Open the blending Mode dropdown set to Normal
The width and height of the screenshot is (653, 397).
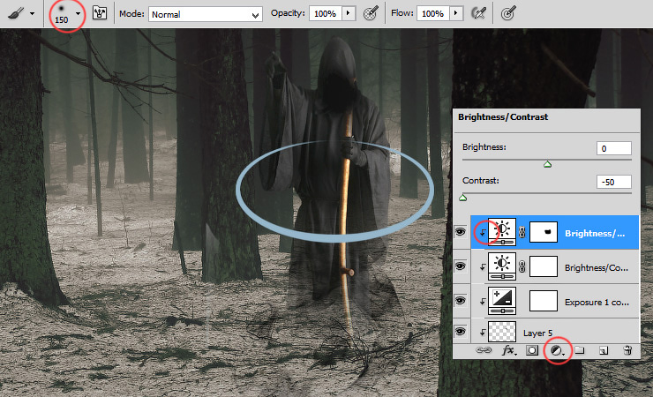[206, 15]
